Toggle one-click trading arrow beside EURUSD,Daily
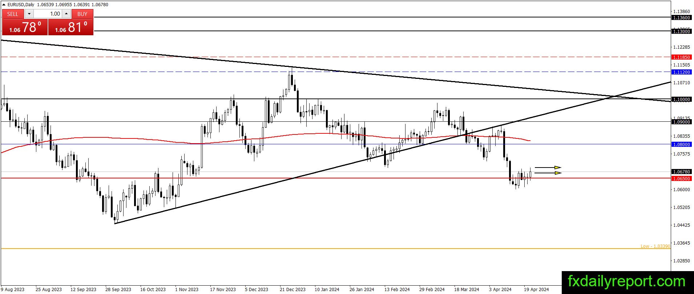Screen dimensions: 694x294 click(4, 5)
